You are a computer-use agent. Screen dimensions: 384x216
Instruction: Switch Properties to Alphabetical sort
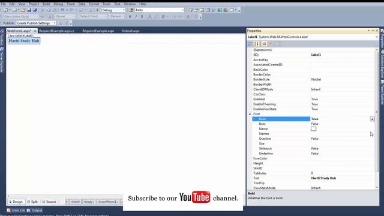(256, 44)
